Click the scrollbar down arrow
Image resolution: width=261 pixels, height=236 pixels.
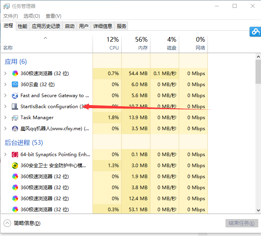[x=258, y=210]
